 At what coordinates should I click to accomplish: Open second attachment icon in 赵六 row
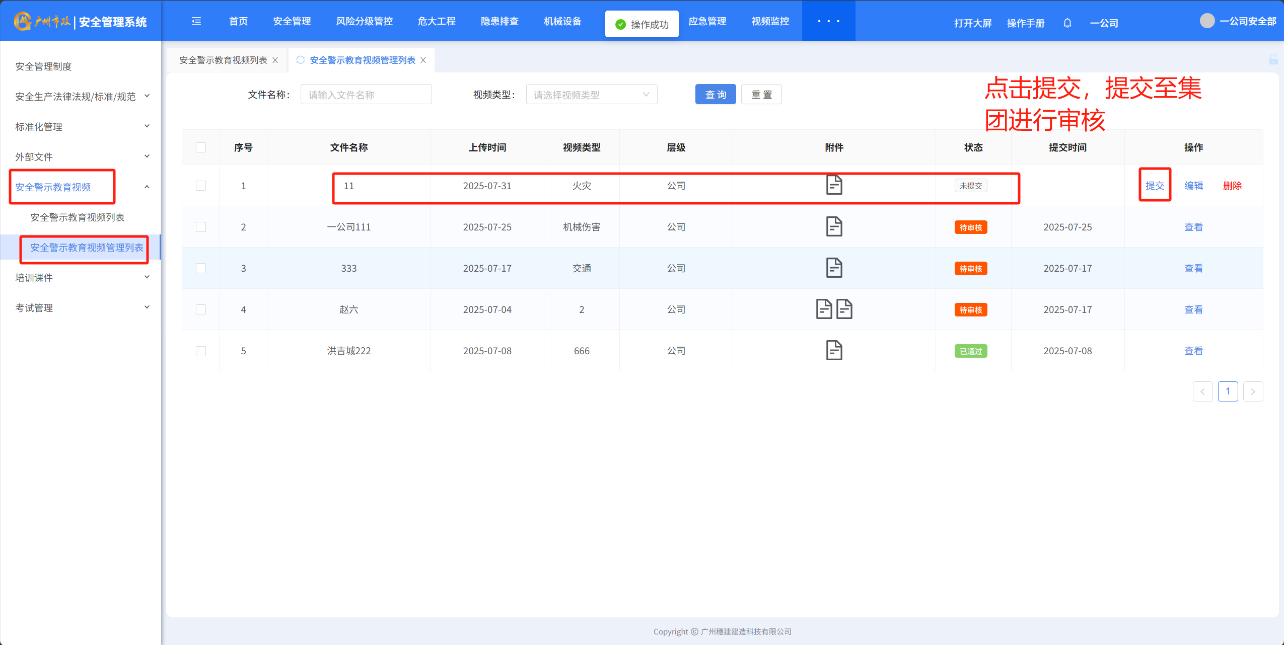pos(844,309)
